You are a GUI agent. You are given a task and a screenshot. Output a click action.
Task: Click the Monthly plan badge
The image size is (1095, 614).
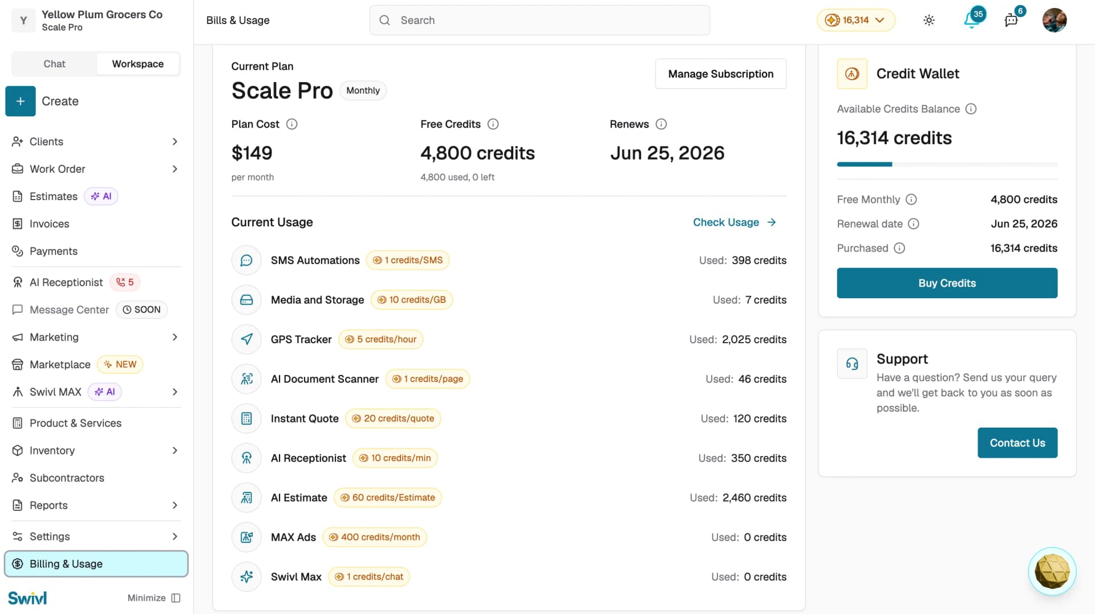click(x=363, y=91)
